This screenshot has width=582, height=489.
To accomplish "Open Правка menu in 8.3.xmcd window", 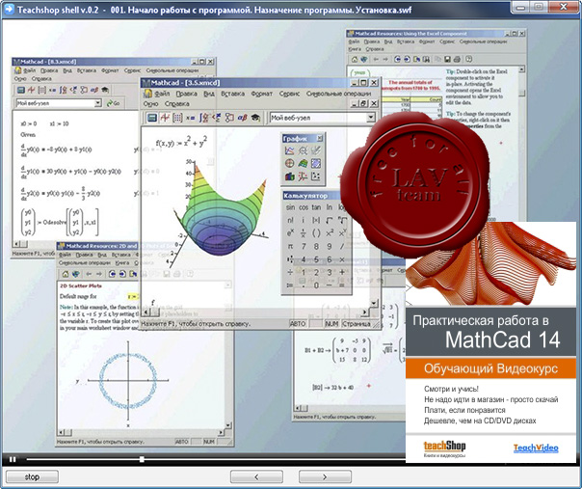I will point(49,70).
